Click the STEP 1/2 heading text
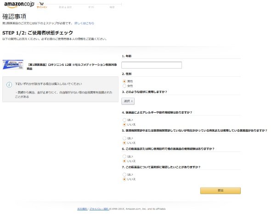Image resolution: width=271 pixels, height=214 pixels. click(x=38, y=33)
